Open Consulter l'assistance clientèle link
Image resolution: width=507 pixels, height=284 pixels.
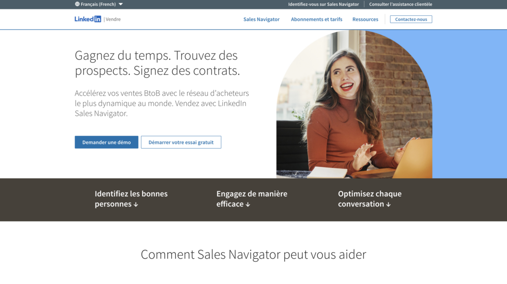[401, 4]
